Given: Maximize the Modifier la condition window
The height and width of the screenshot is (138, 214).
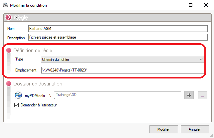Looking at the screenshot, I should click(191, 5).
